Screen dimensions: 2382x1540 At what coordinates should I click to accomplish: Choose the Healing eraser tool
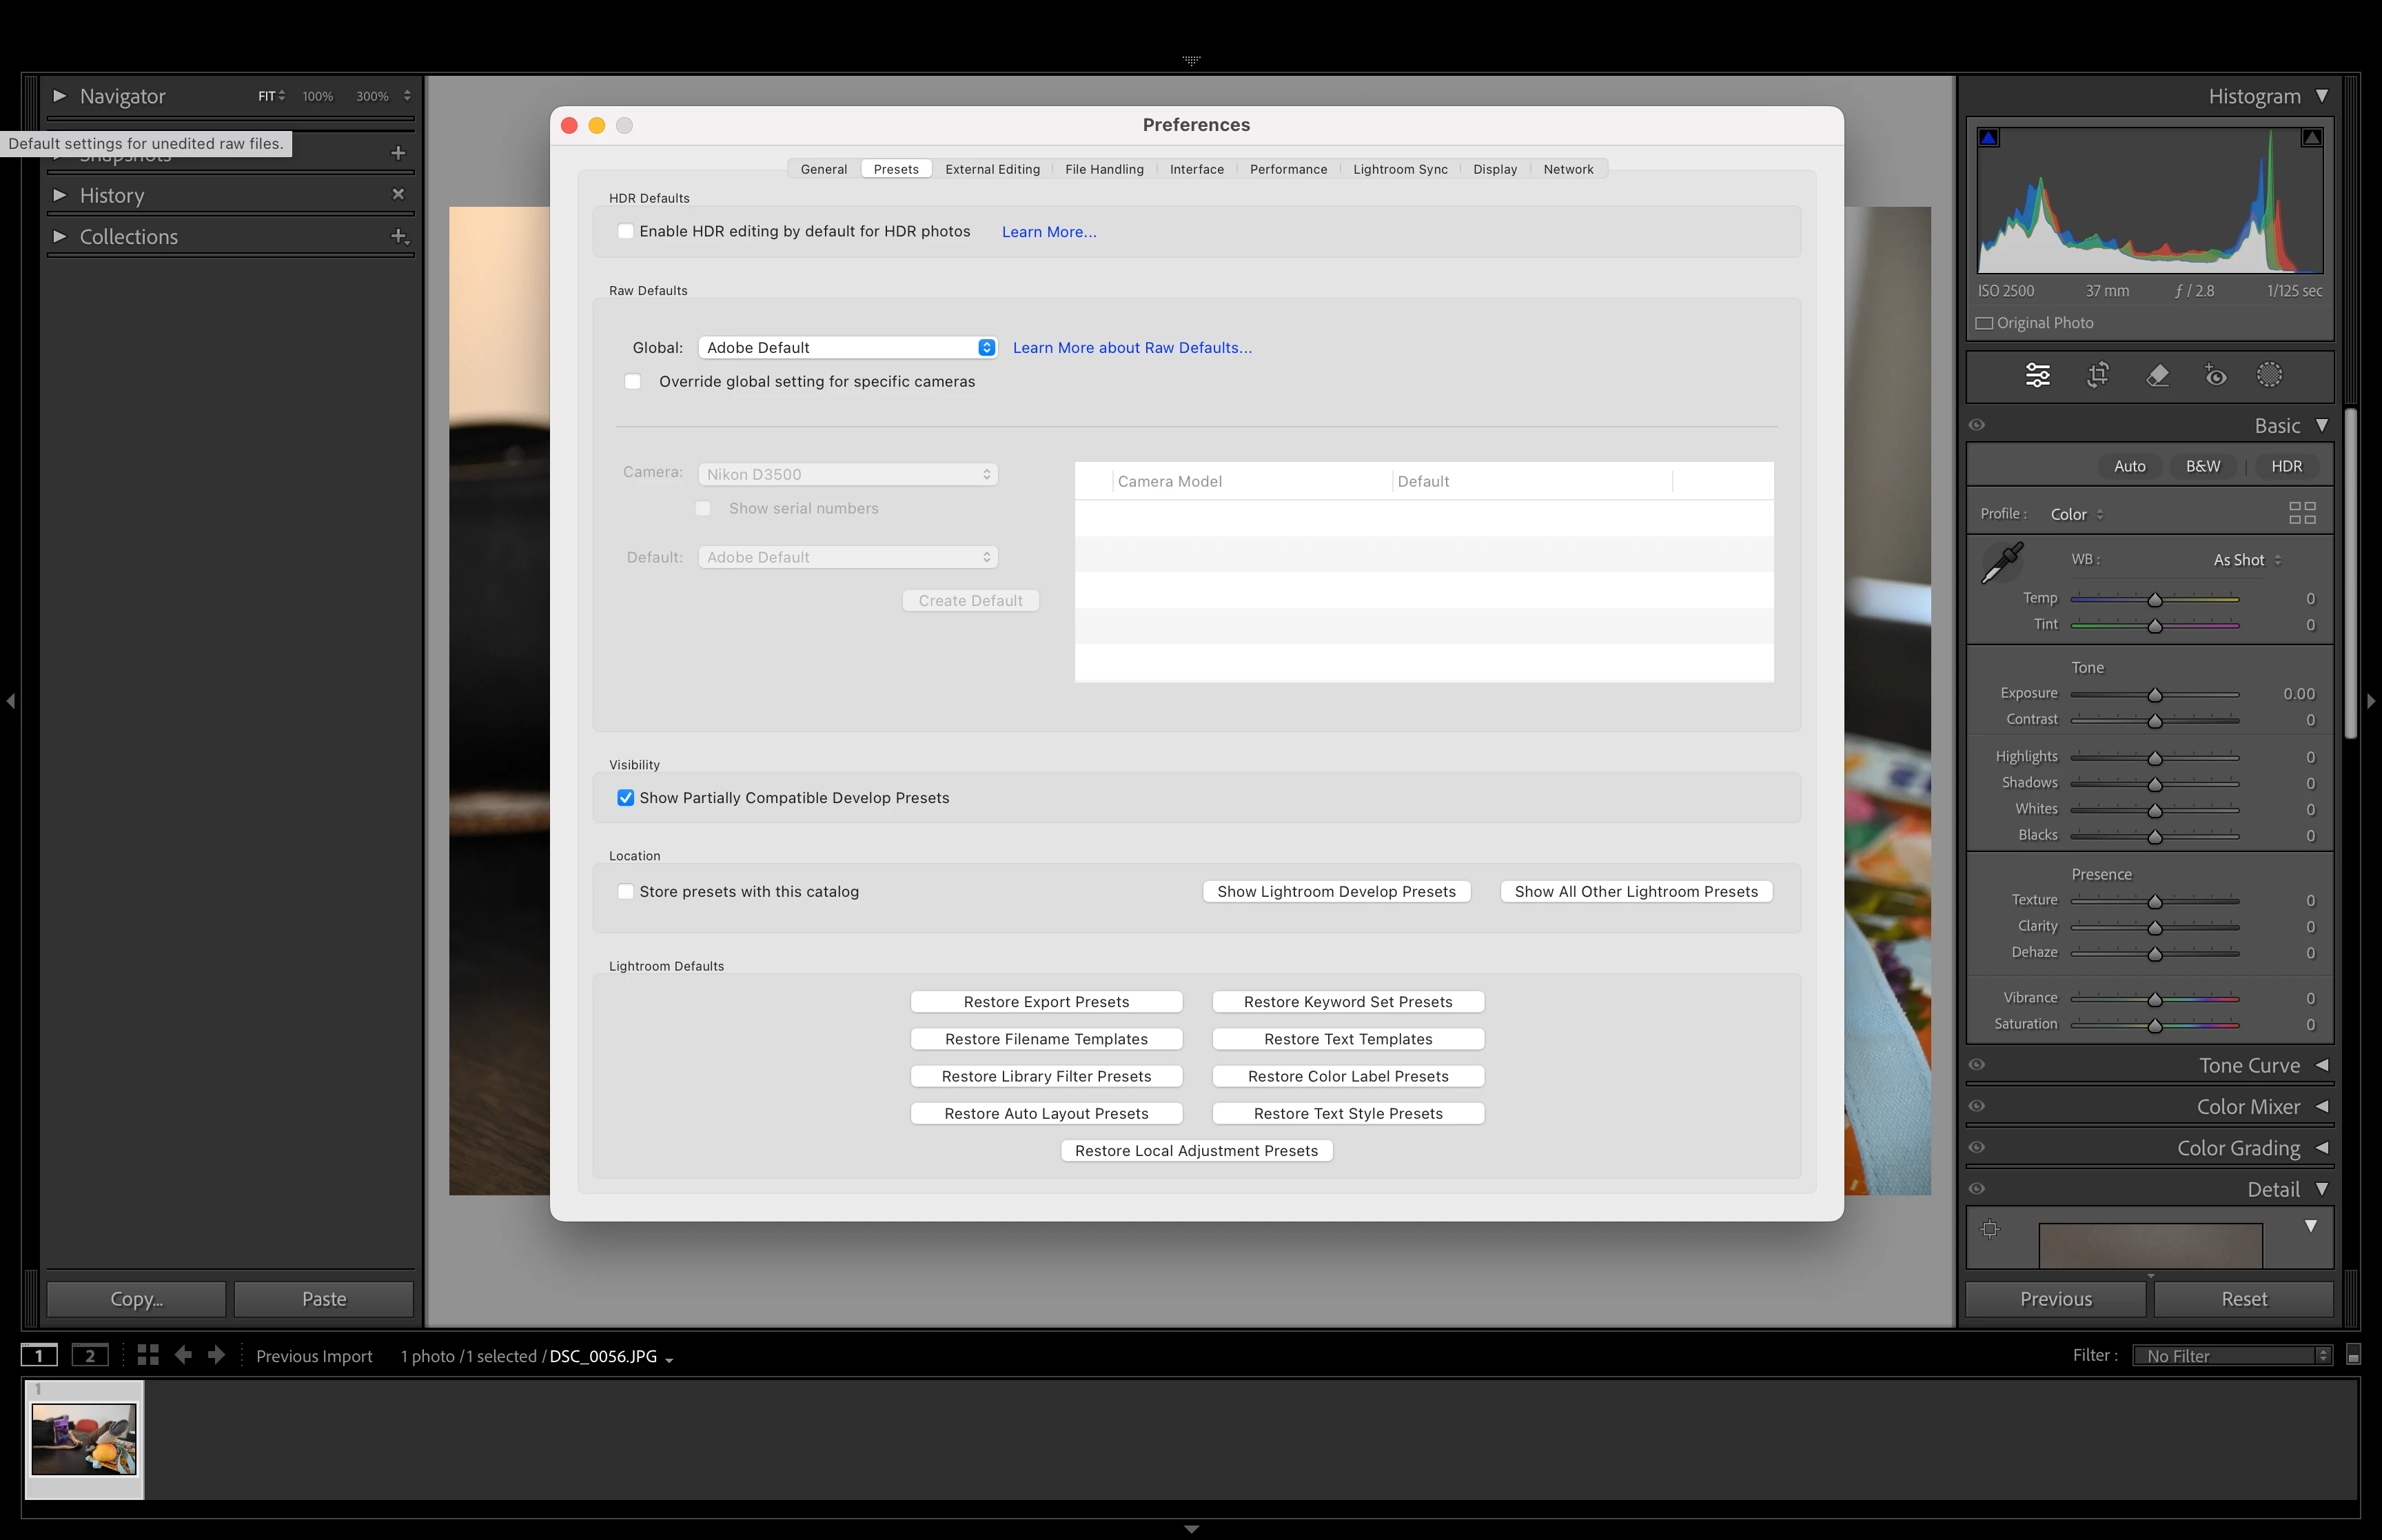click(x=2157, y=375)
